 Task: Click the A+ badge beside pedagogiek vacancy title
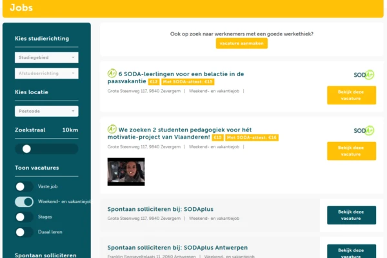(x=112, y=129)
